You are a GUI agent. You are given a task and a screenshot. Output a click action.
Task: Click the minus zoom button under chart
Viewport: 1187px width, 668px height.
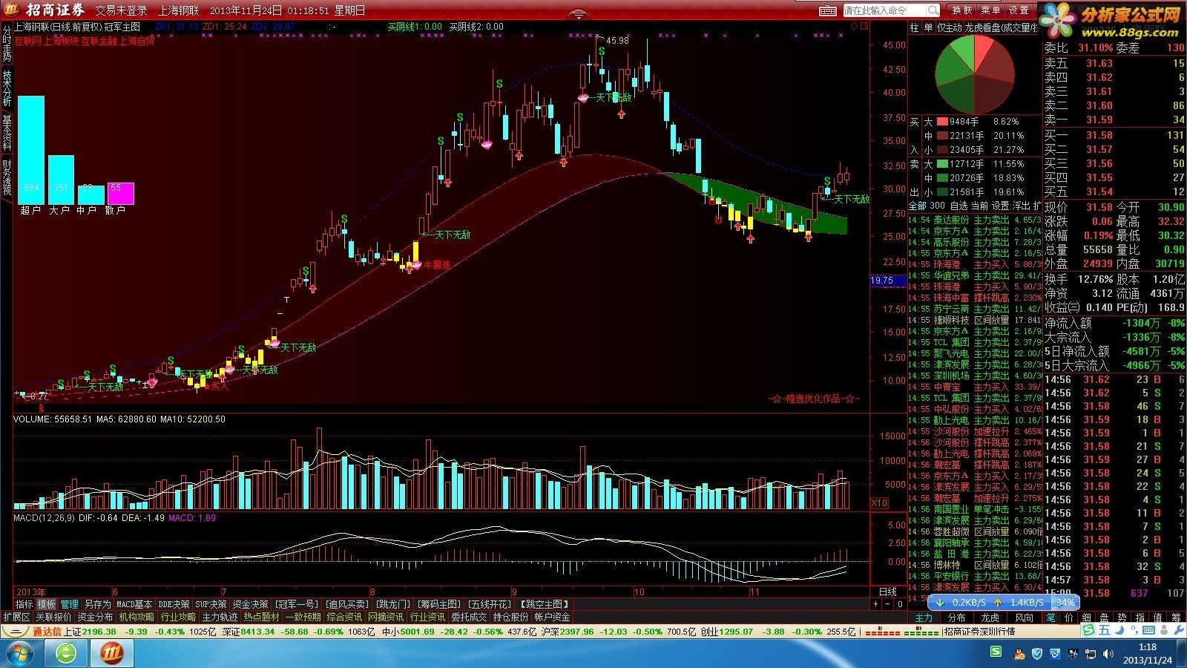pos(888,604)
